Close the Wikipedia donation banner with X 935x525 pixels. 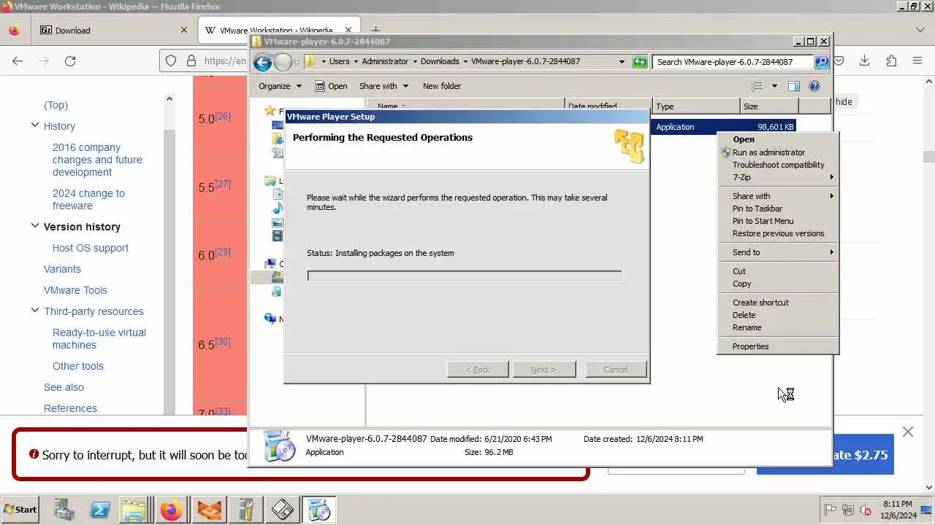click(x=908, y=432)
